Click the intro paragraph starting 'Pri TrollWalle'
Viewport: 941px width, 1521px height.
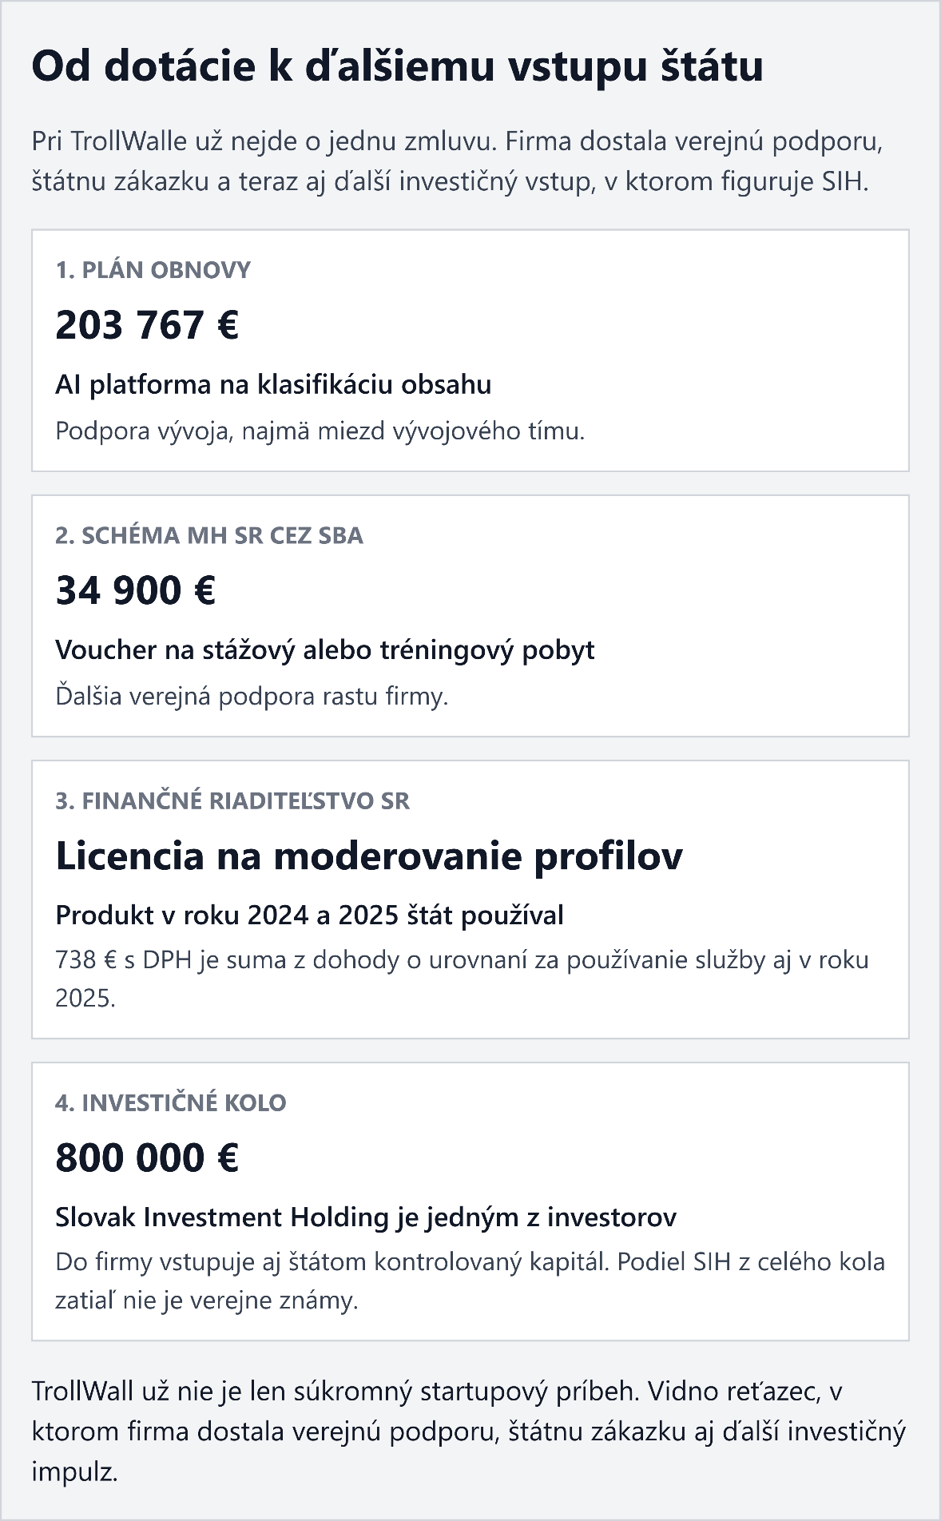click(x=456, y=161)
